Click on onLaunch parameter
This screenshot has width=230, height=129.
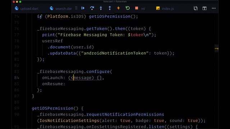[x=52, y=78]
